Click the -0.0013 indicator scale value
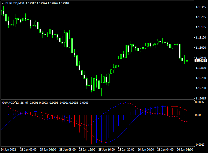This screenshot has width=208, height=153. point(200,145)
